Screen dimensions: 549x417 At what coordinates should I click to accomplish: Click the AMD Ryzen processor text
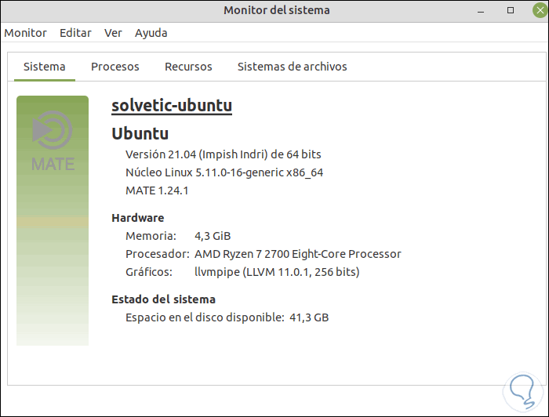(298, 254)
